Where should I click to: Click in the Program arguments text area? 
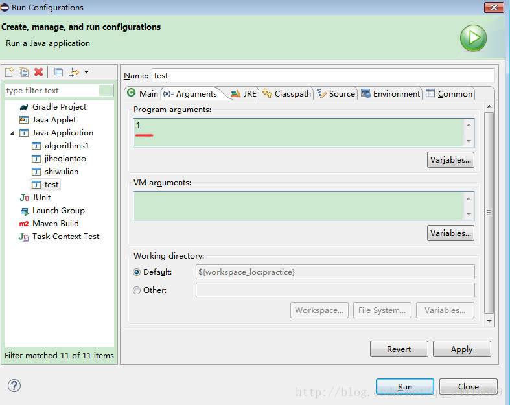(x=298, y=133)
